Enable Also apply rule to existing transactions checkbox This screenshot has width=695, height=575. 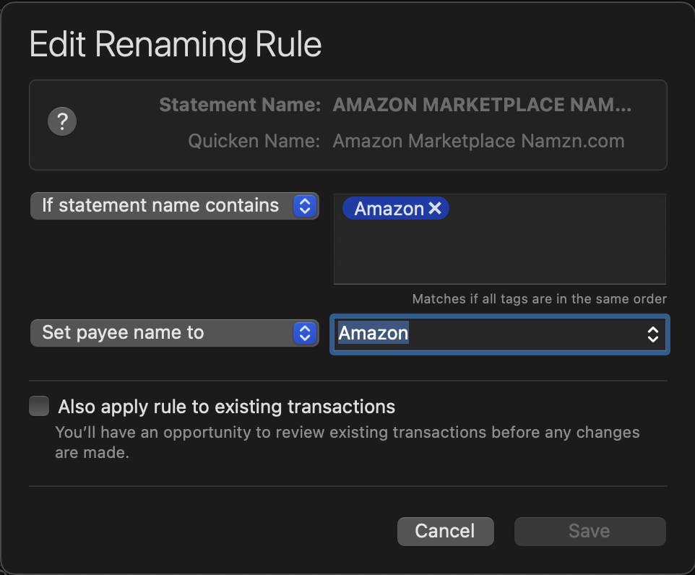[39, 406]
